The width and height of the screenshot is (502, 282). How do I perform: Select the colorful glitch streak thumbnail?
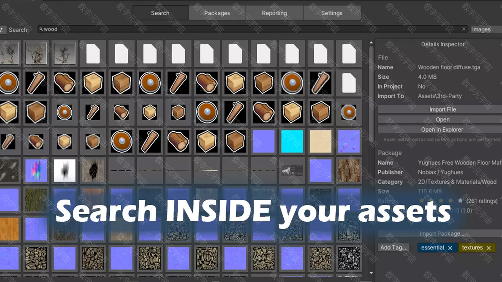tap(36, 170)
